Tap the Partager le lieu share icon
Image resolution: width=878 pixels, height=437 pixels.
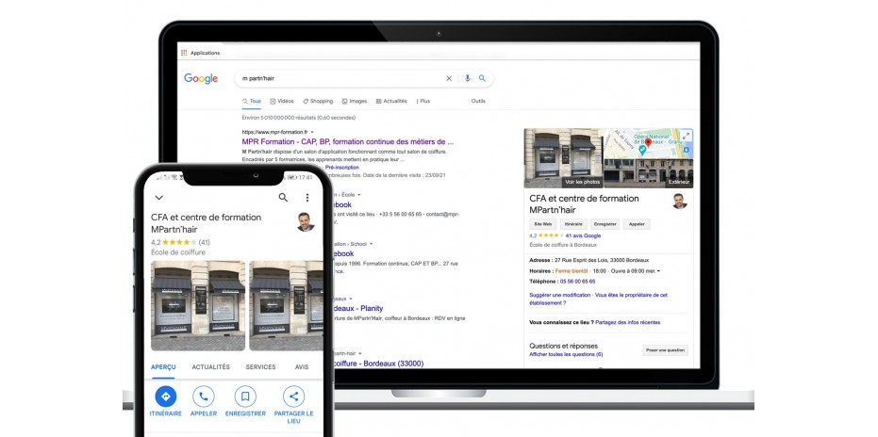(x=293, y=397)
